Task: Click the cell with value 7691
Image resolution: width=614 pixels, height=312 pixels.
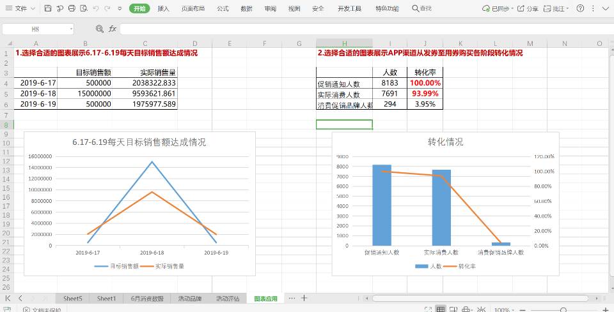Action: coord(390,94)
